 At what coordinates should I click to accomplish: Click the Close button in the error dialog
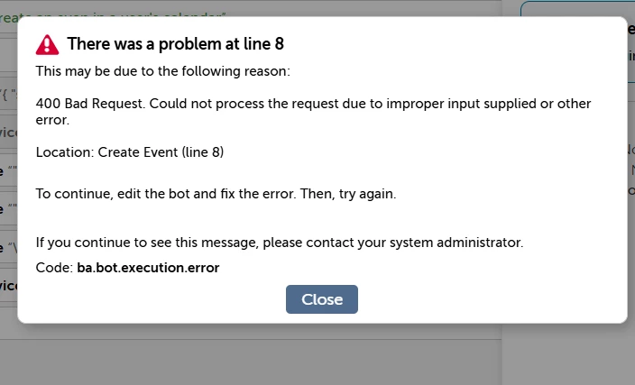point(321,299)
